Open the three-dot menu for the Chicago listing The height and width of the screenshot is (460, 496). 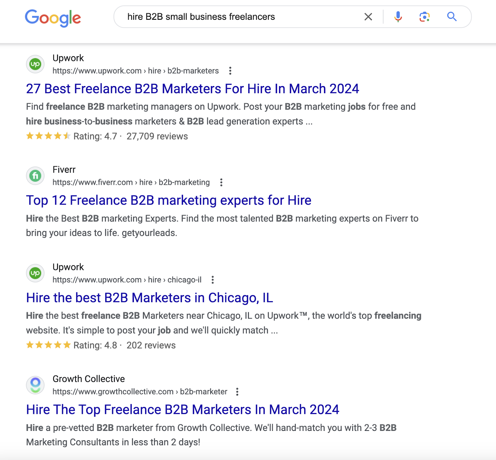pyautogui.click(x=213, y=280)
